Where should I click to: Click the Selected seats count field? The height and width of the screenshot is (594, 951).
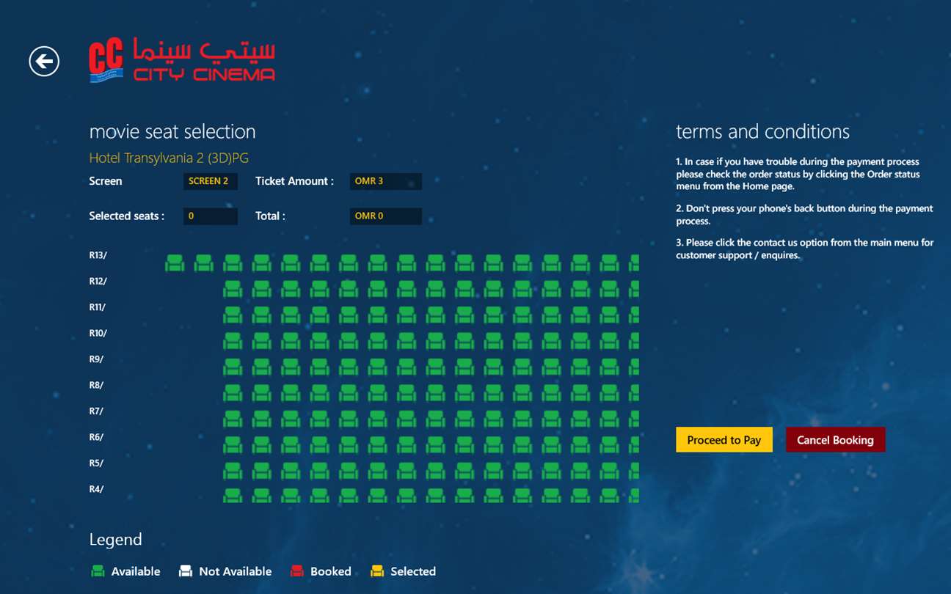coord(210,216)
